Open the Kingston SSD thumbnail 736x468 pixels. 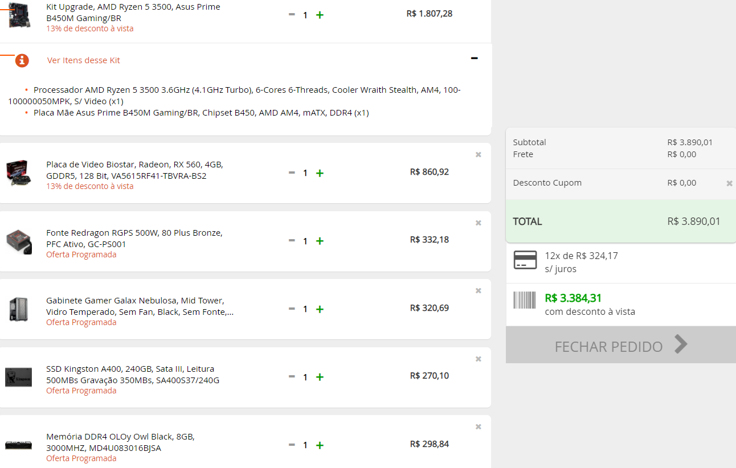(x=19, y=377)
